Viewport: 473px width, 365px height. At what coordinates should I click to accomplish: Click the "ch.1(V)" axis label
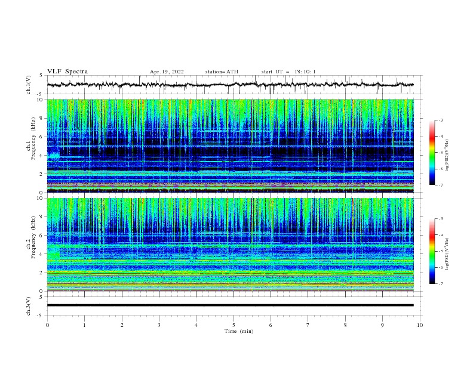[x=29, y=85]
